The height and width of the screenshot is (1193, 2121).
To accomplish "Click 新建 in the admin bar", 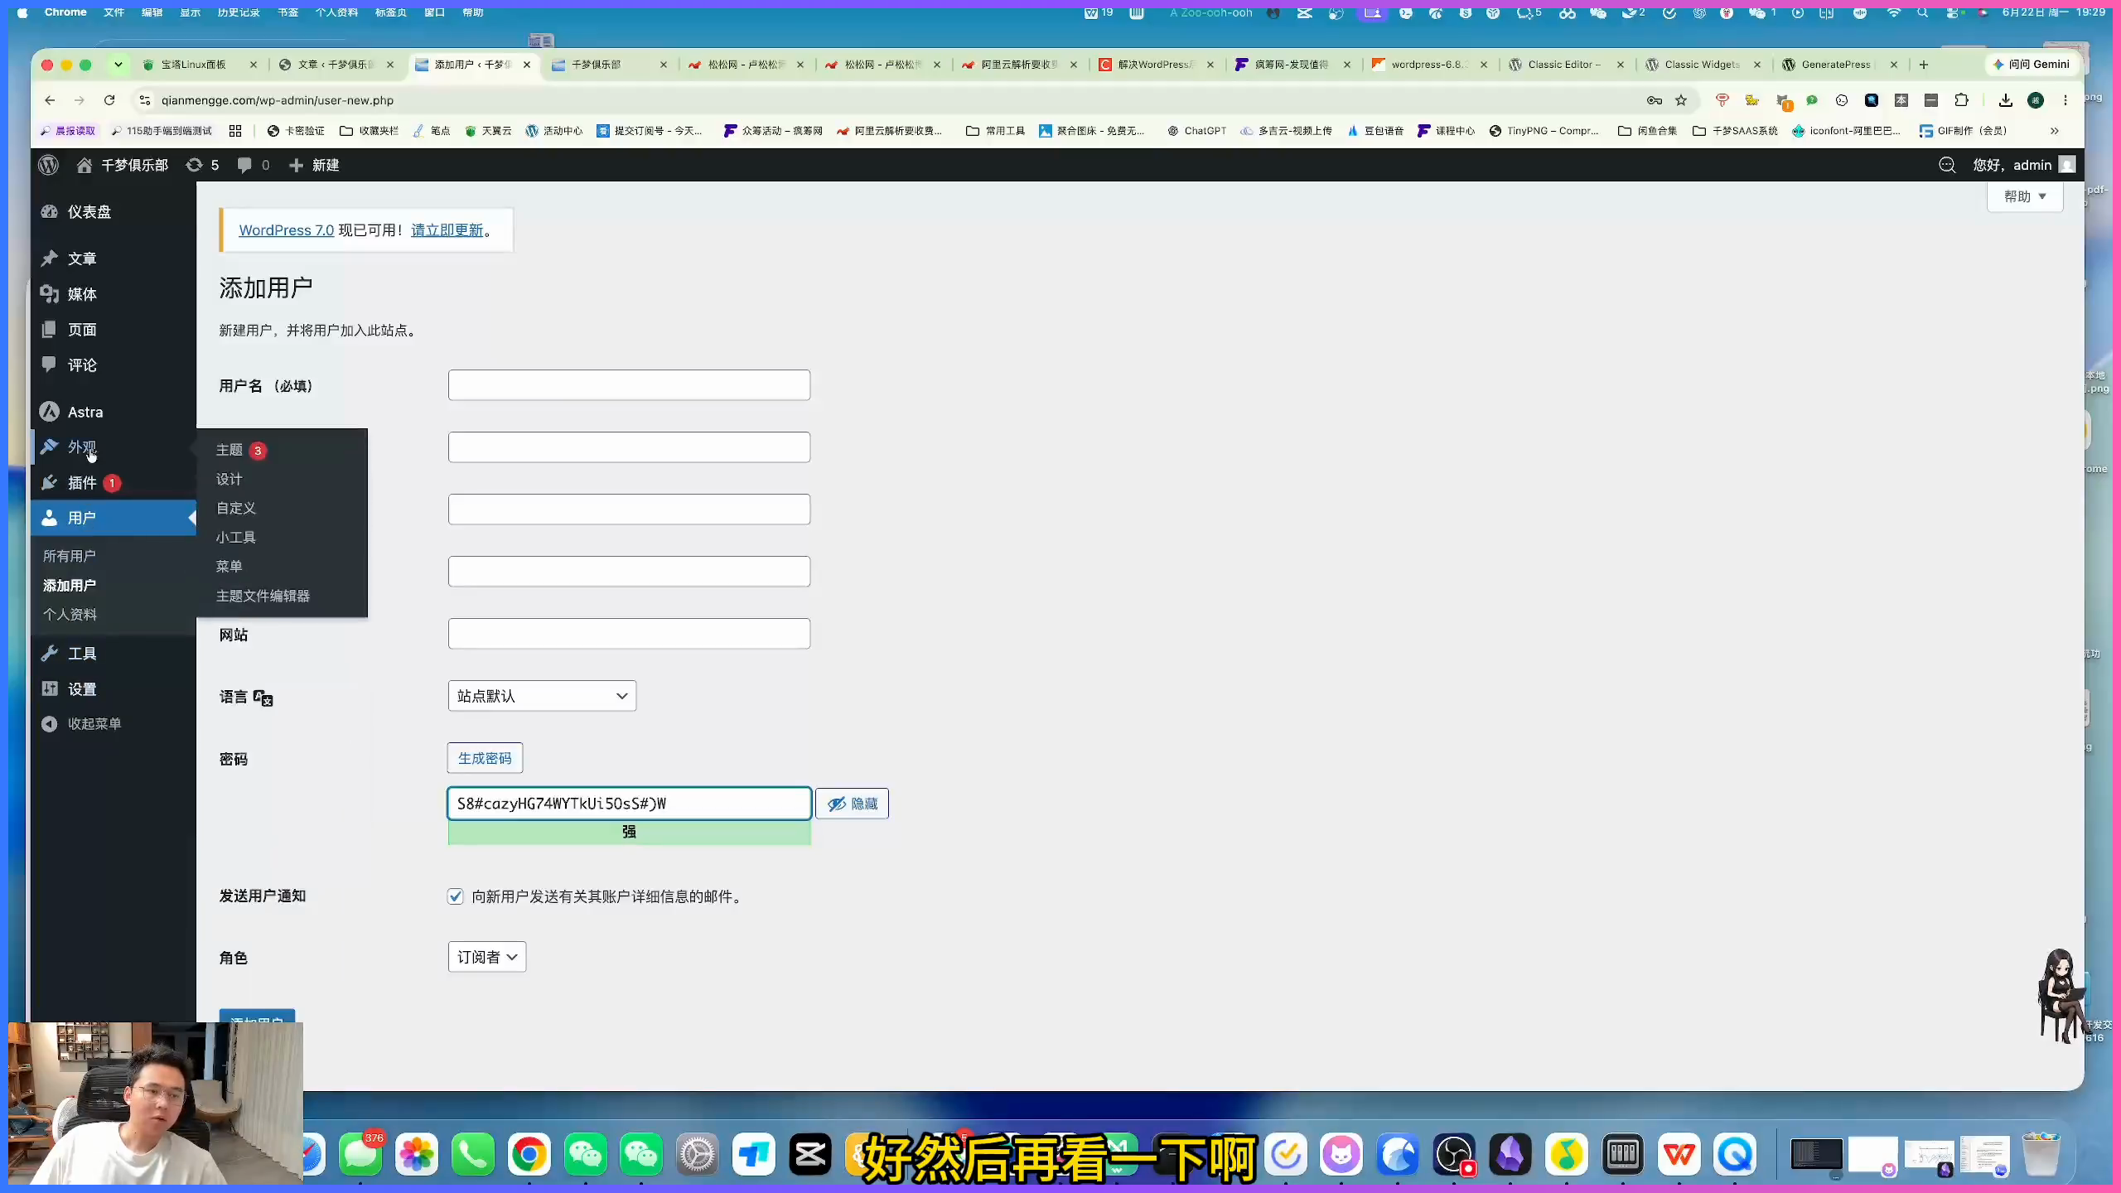I will tap(314, 165).
